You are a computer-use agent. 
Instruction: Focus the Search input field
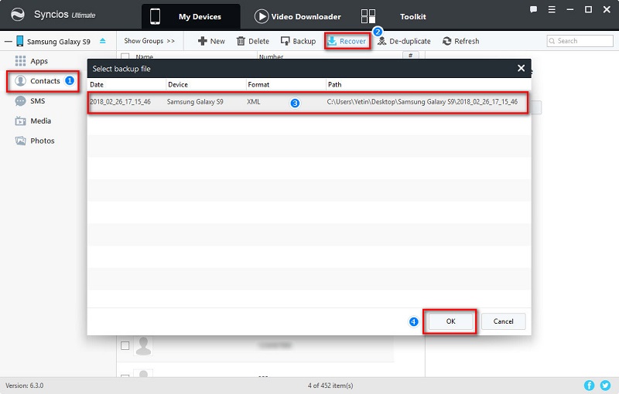coord(580,41)
